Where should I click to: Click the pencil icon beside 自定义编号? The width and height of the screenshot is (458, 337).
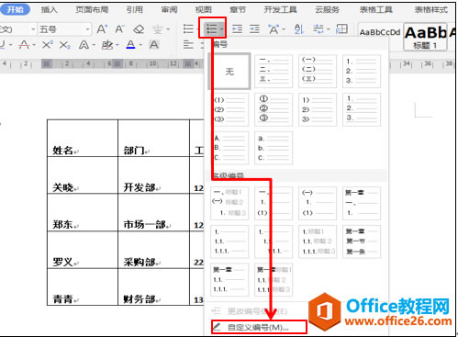pos(217,327)
